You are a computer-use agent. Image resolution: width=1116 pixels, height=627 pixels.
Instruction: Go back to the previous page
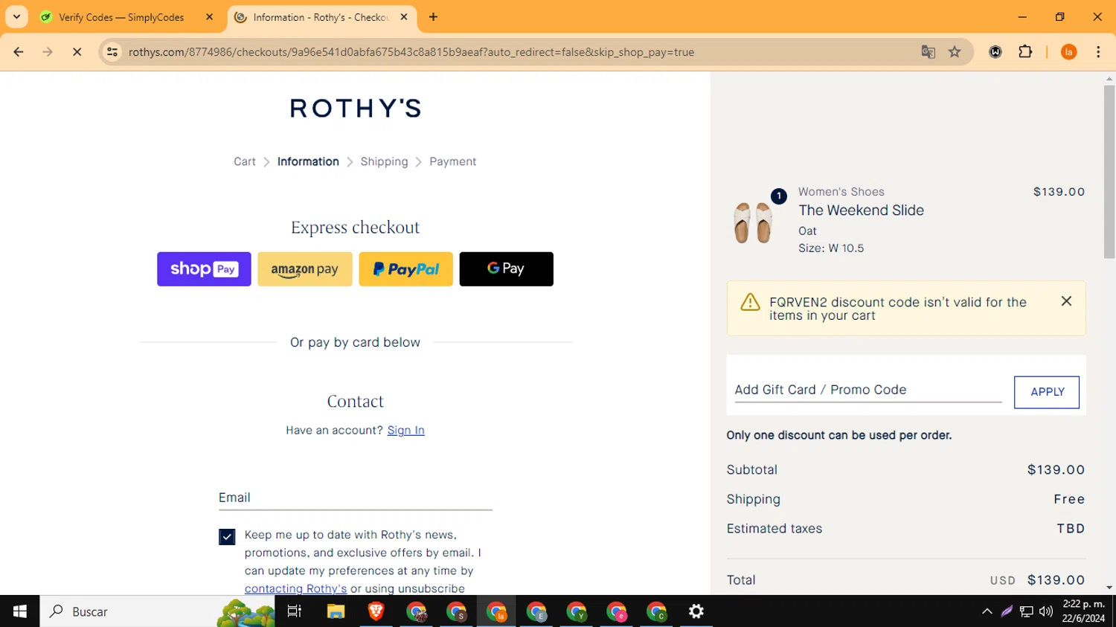click(19, 52)
